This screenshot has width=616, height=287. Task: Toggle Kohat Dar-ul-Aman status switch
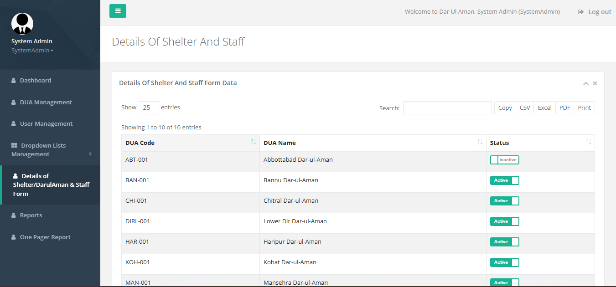pos(504,262)
